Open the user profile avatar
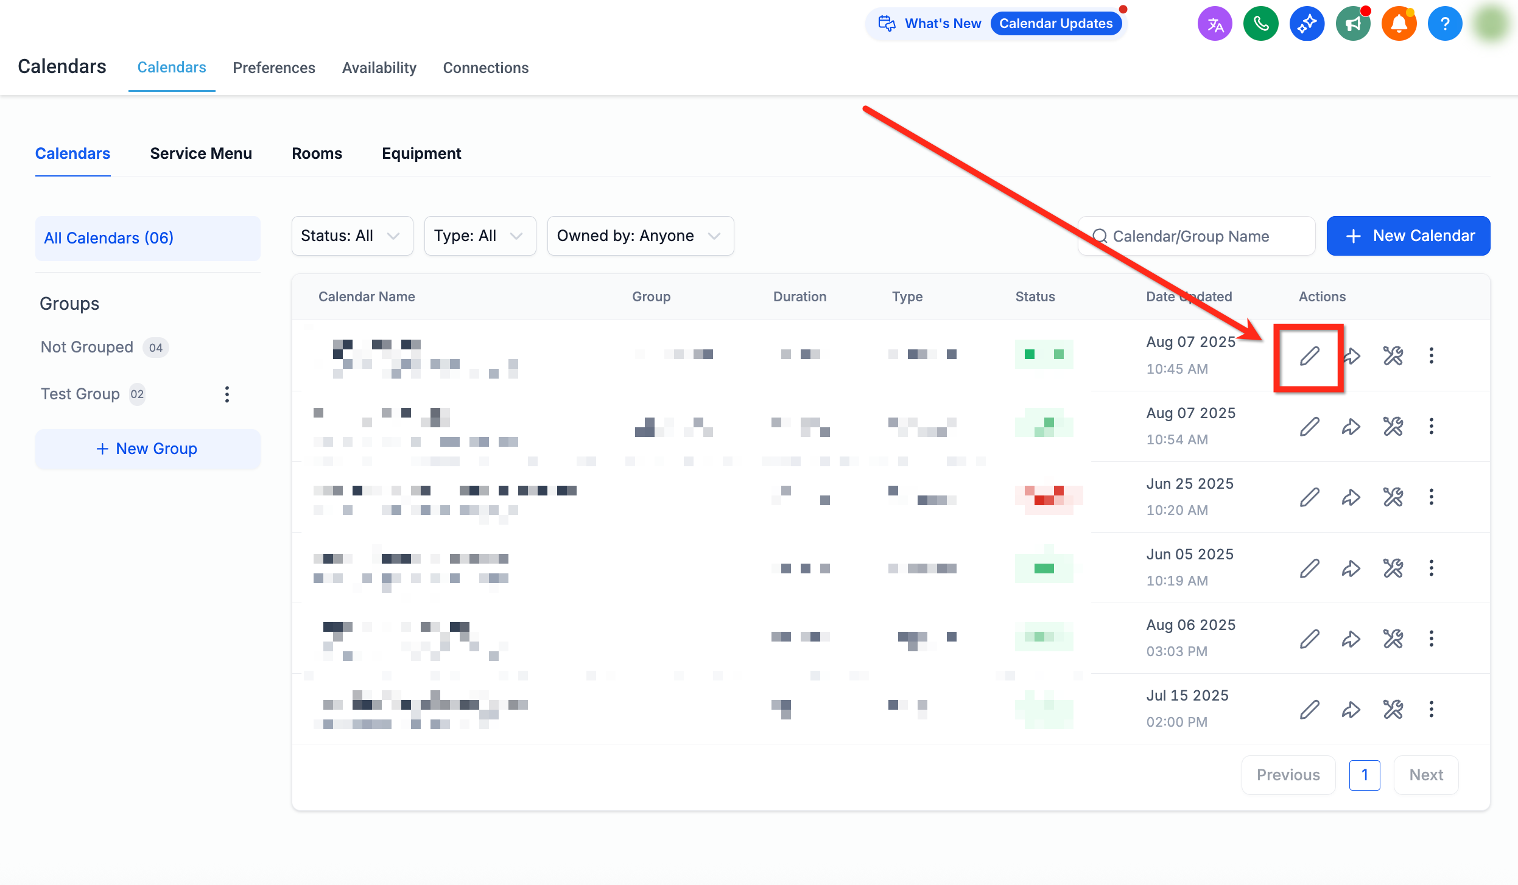1518x885 pixels. pyautogui.click(x=1491, y=24)
